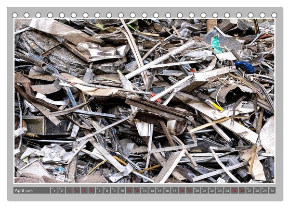Screen dimensions: 289x207
Task: Click day 27 in the date row
Action: 250,191
